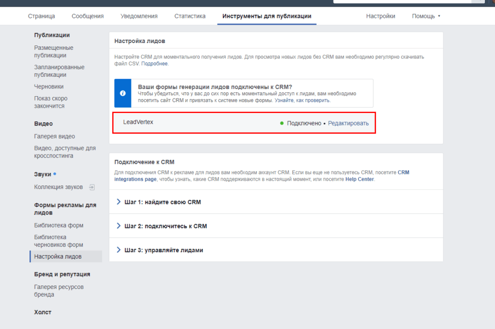This screenshot has height=329, width=495.
Task: Open Черновики in the sidebar
Action: click(x=49, y=86)
